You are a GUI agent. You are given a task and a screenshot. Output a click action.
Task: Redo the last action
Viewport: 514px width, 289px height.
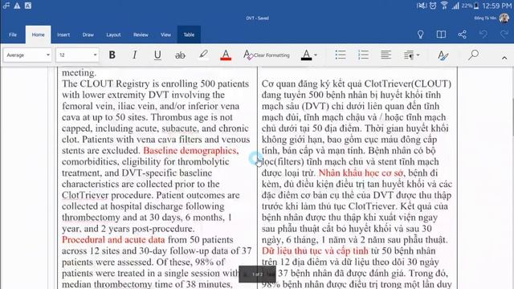tap(504, 34)
